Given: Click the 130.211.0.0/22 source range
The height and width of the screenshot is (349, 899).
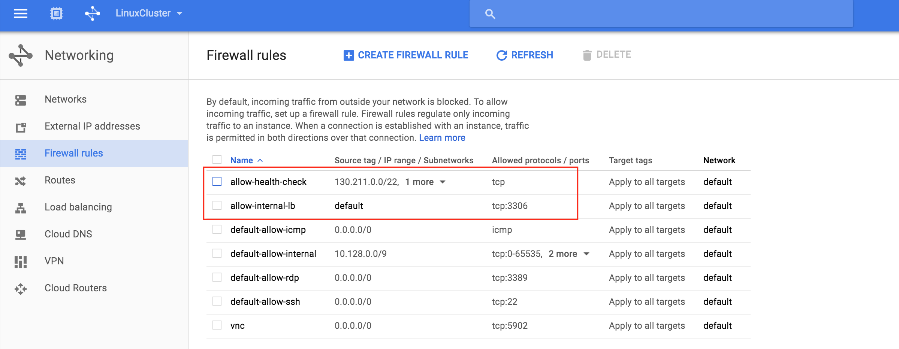Looking at the screenshot, I should pos(367,182).
